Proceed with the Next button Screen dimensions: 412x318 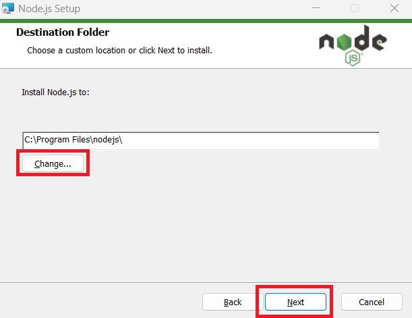(295, 302)
